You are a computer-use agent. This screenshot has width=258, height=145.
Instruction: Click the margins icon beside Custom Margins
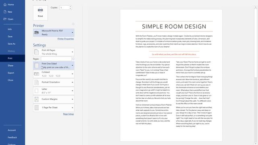[x=37, y=99]
